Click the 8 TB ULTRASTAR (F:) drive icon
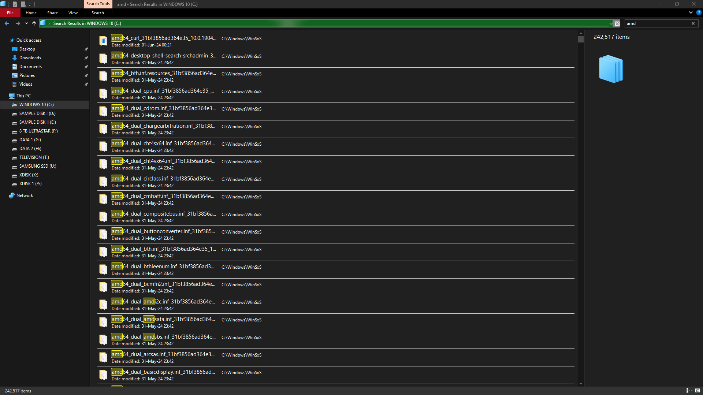 15,131
